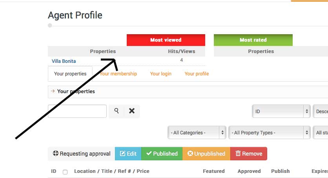Screen dimensions: 328x178
Task: Click the Most rated green header
Action: click(x=253, y=40)
